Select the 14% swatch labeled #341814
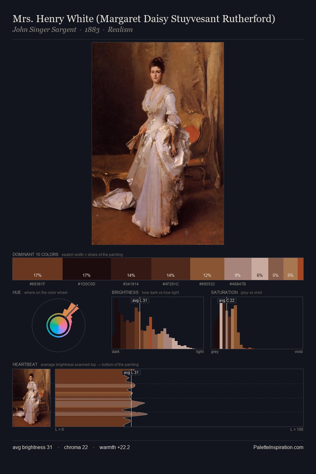Viewport: 316px width, 474px height. point(131,269)
